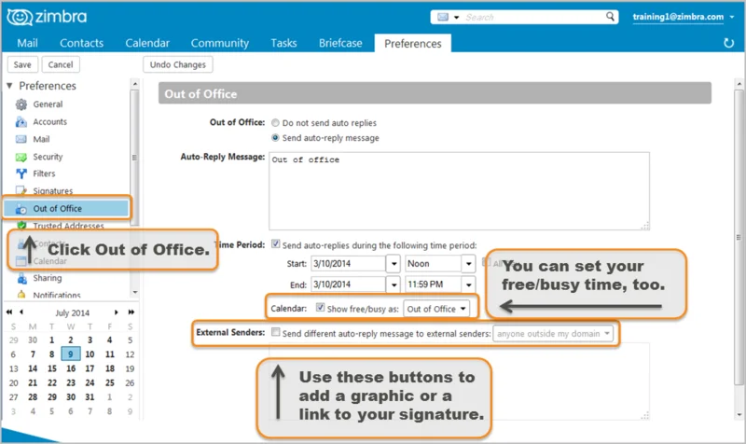The height and width of the screenshot is (444, 746).
Task: Select July 15 in mini calendar
Action: click(52, 368)
